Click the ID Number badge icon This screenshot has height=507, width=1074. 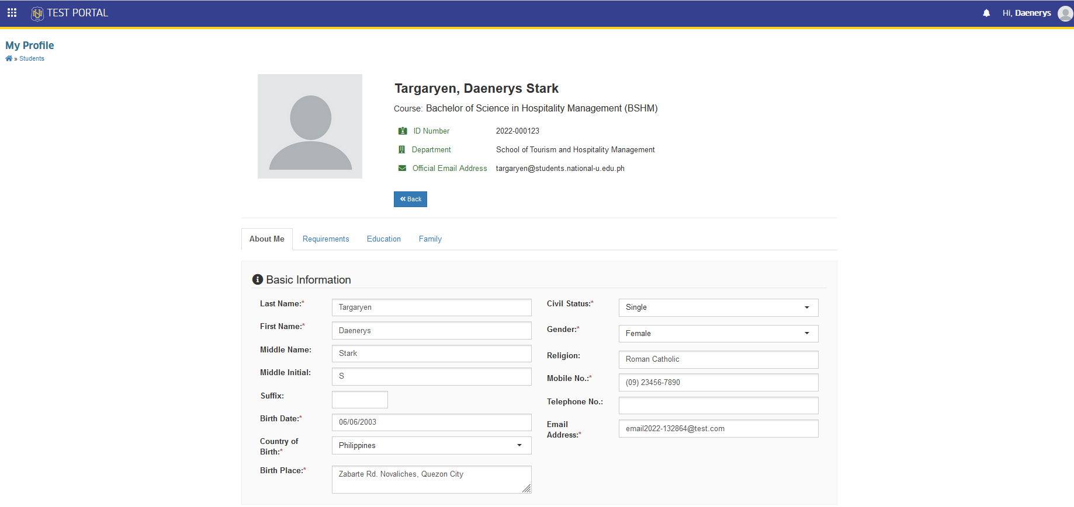403,131
